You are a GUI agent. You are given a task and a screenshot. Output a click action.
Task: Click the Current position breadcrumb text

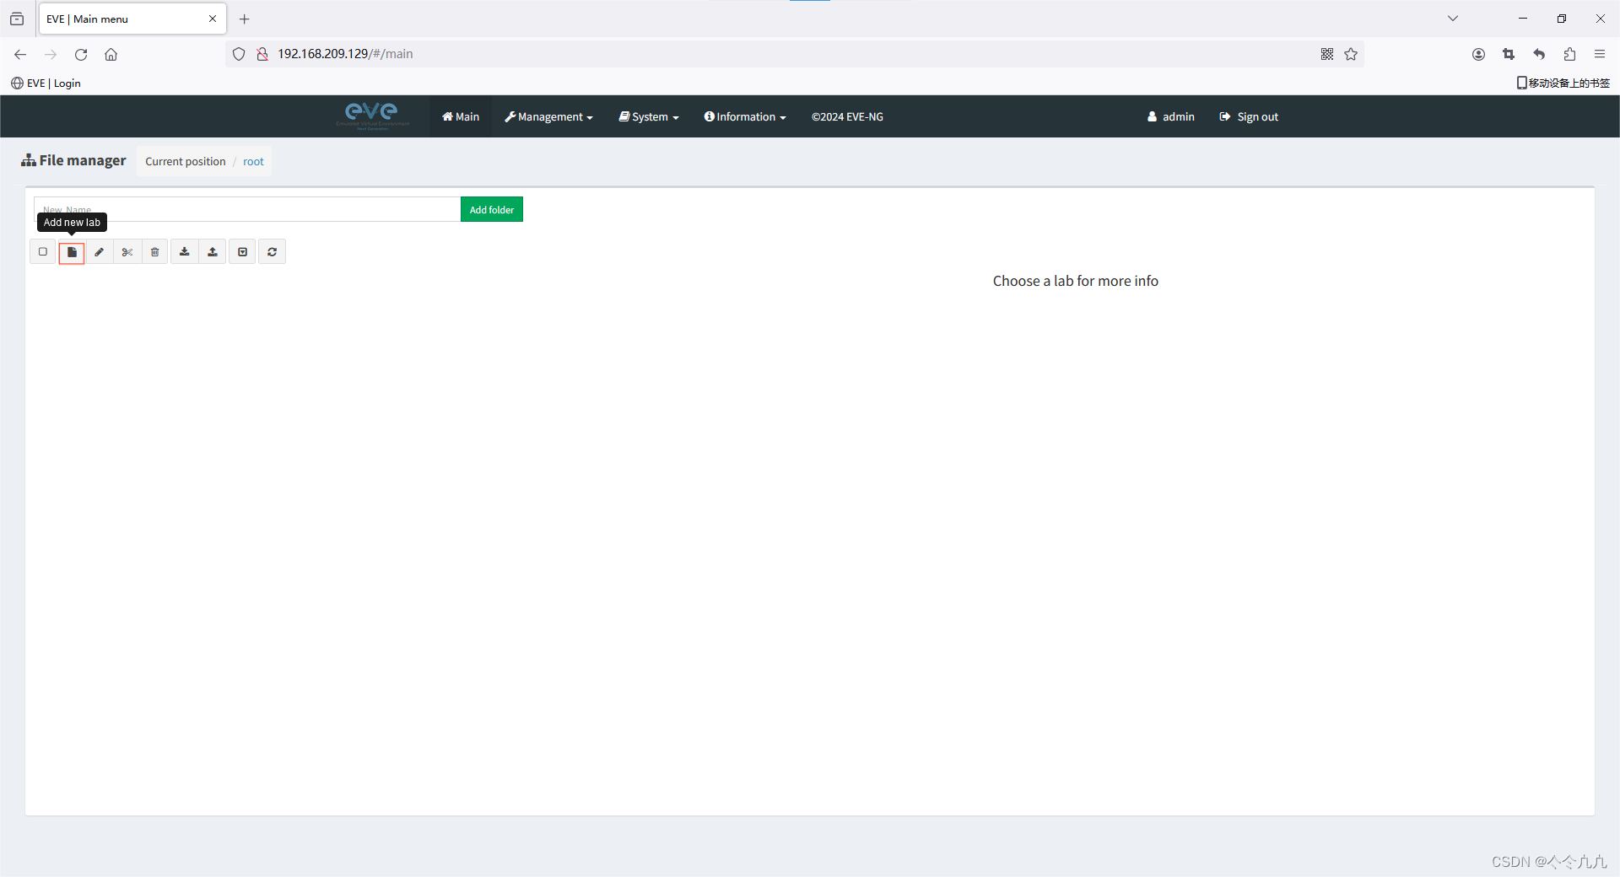click(186, 162)
